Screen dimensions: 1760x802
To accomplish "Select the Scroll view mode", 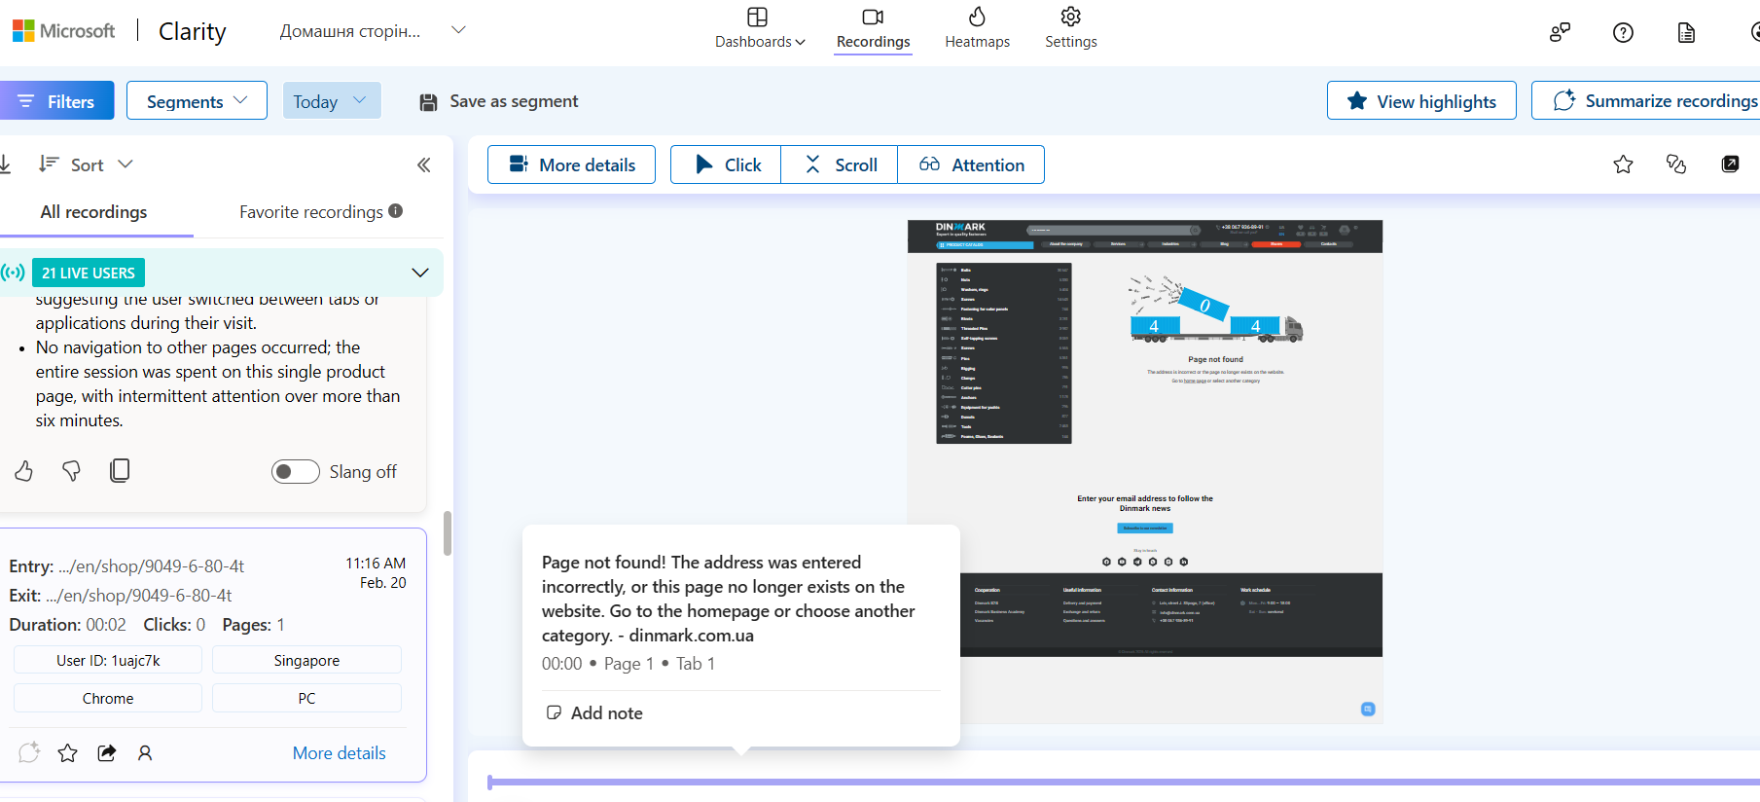I will coord(839,164).
